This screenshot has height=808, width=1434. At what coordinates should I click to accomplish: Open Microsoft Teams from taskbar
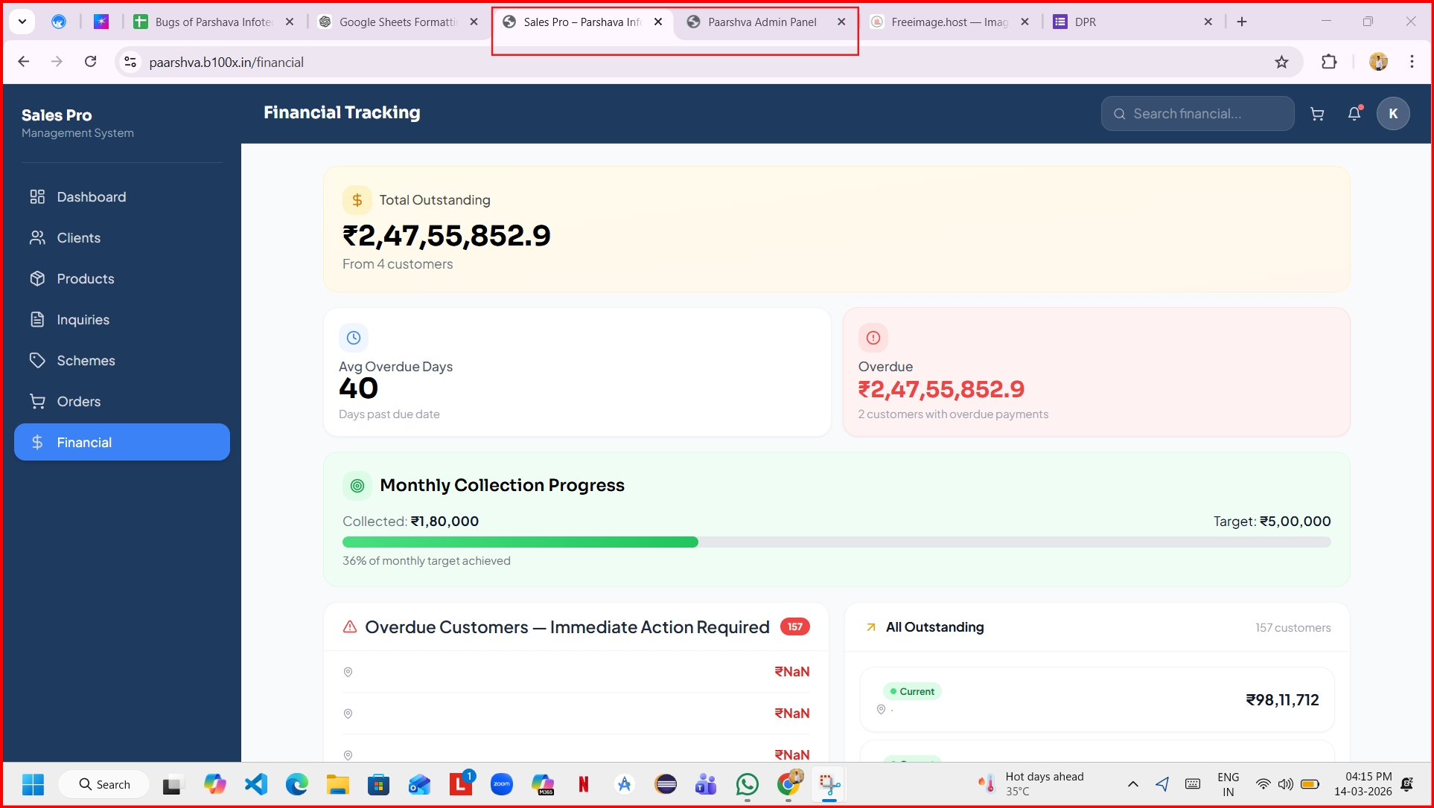706,784
